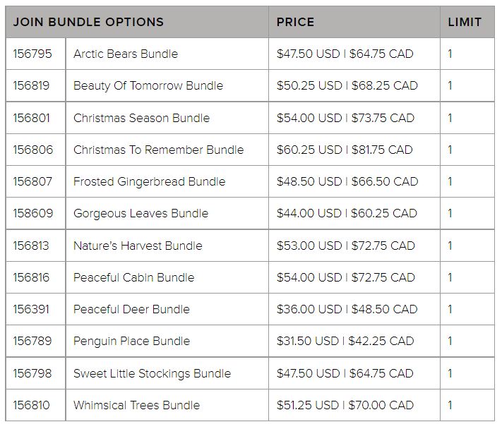Screen dimensions: 502x429
Task: Click the Christmas Season Bundle row
Action: click(x=141, y=118)
